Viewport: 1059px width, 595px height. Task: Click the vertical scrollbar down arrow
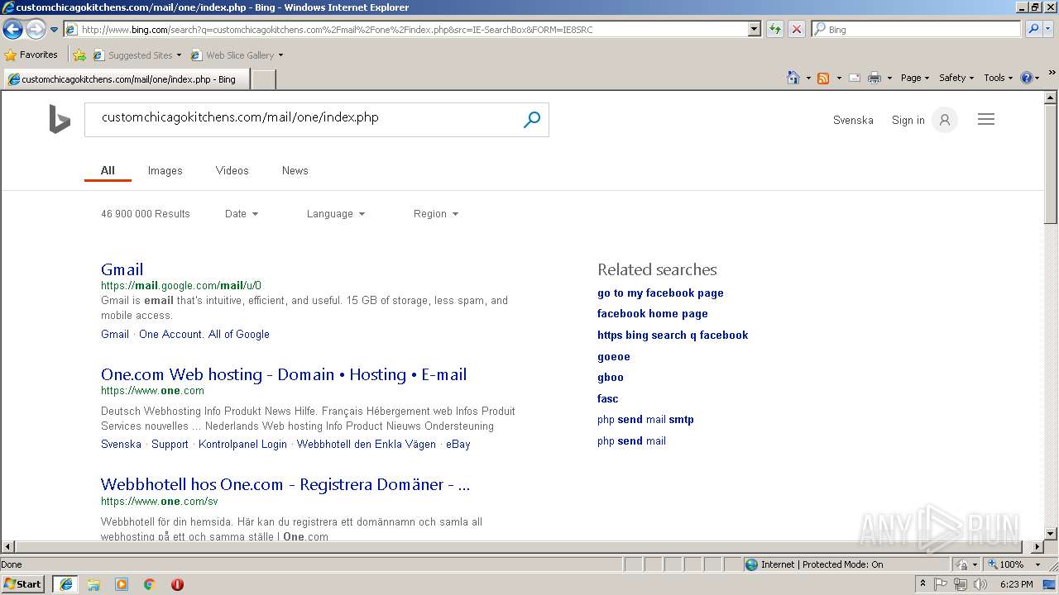[1051, 534]
